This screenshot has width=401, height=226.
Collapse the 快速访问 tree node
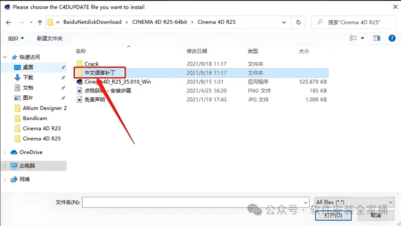click(x=5, y=57)
